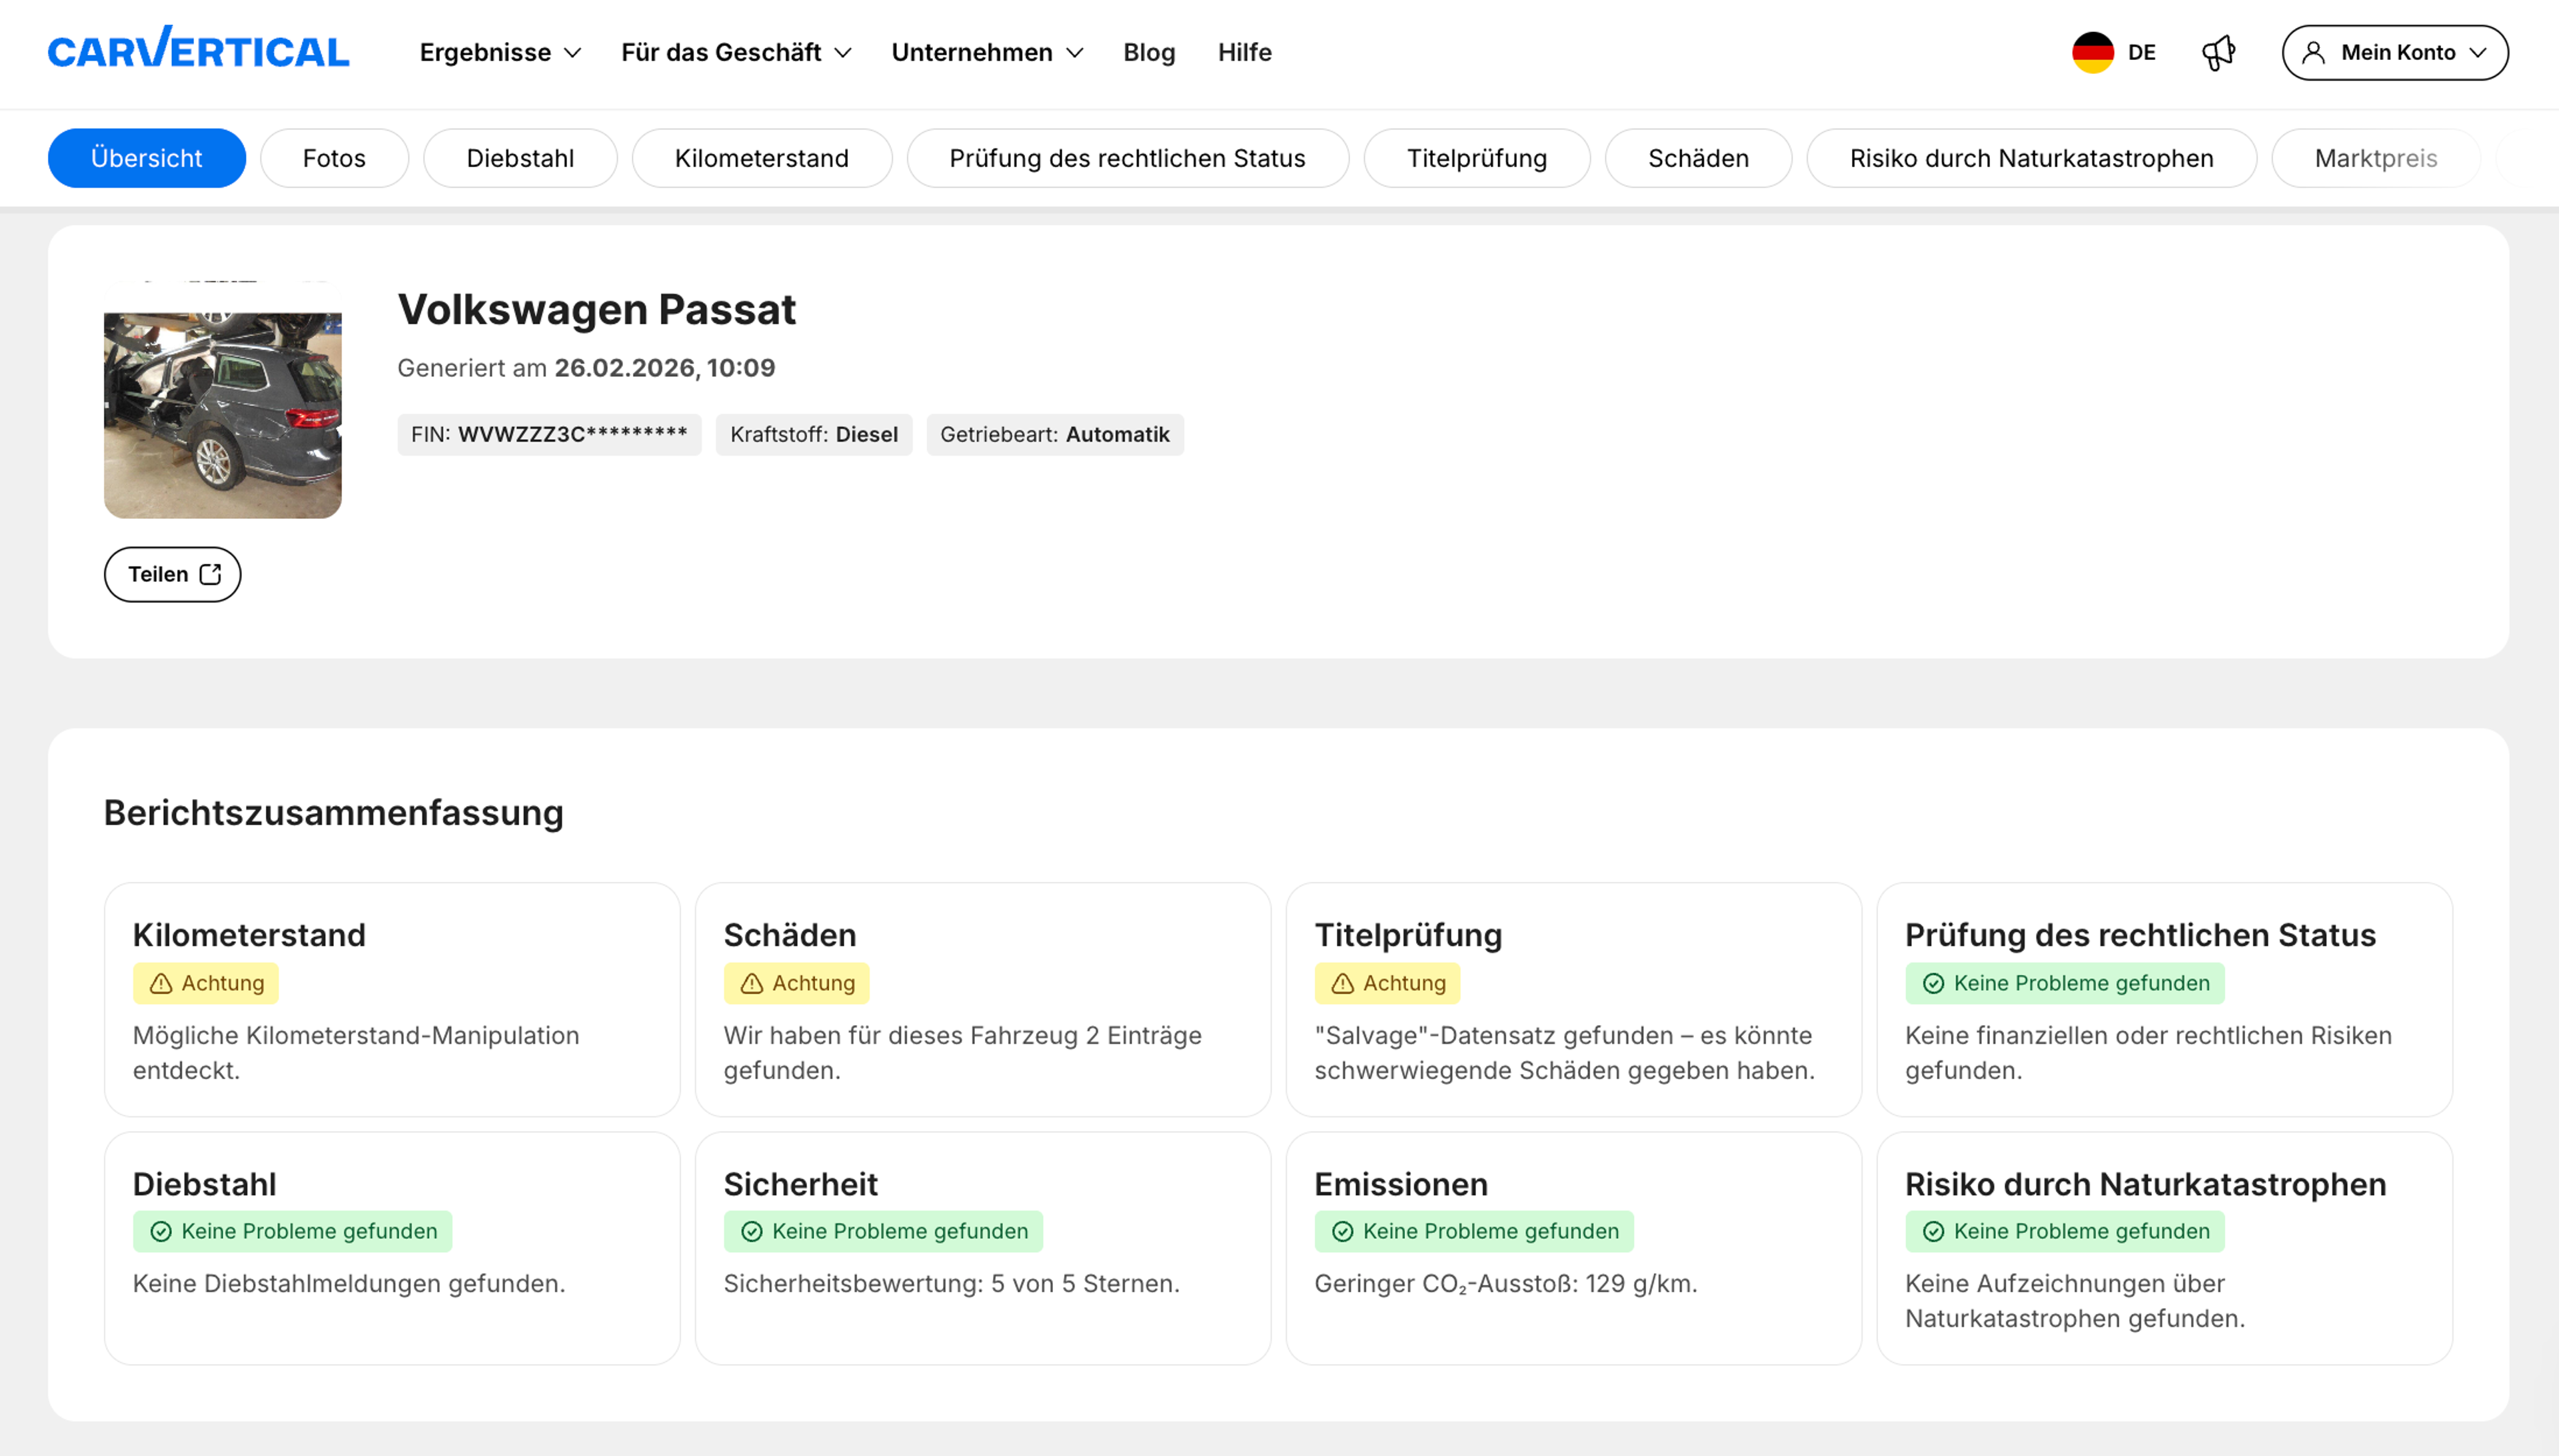The image size is (2559, 1456).
Task: Open the Mein Konto account dropdown
Action: (x=2394, y=52)
